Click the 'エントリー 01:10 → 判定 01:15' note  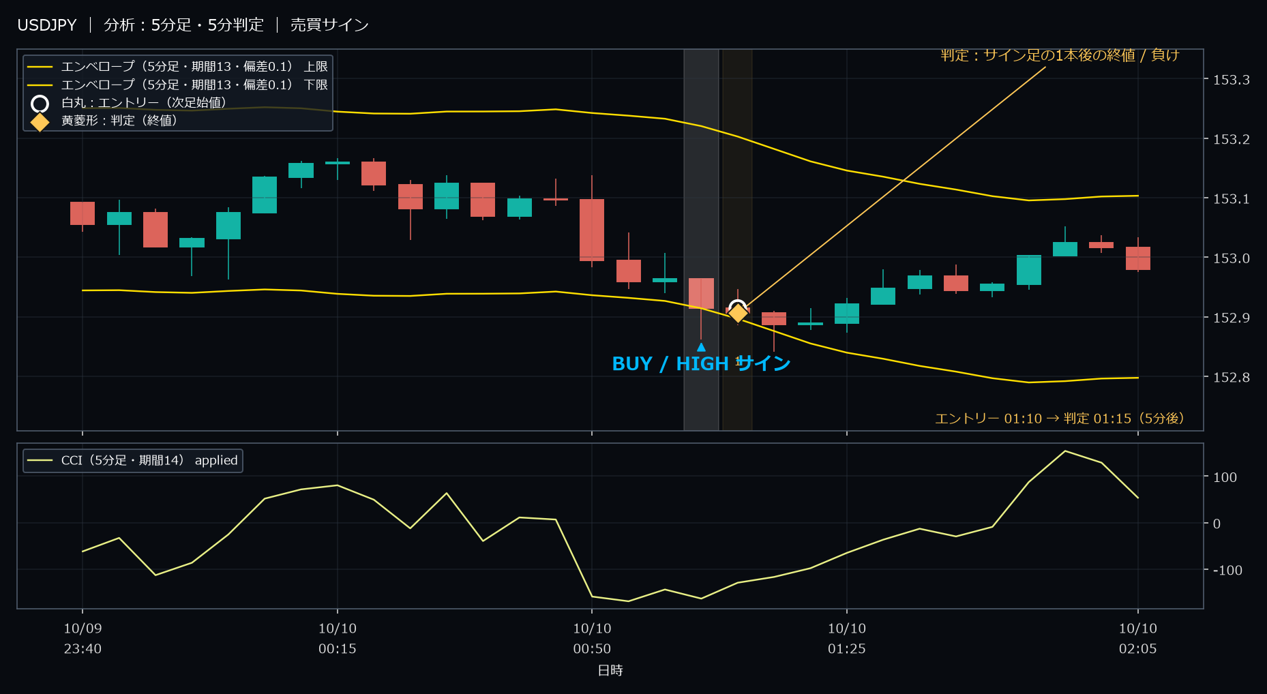[x=1059, y=419]
